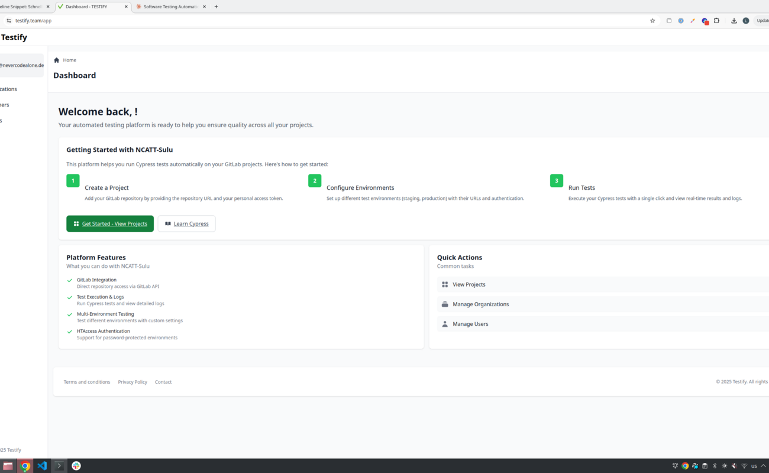Click the Learn Cypress button
This screenshot has width=769, height=473.
[x=186, y=223]
